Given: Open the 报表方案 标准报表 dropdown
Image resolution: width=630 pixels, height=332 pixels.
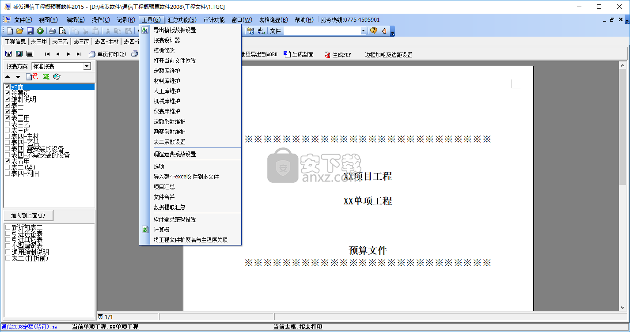Looking at the screenshot, I should [x=87, y=66].
